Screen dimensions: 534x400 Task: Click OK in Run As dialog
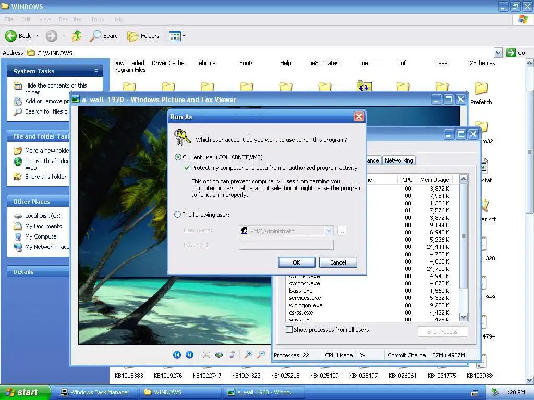point(297,262)
